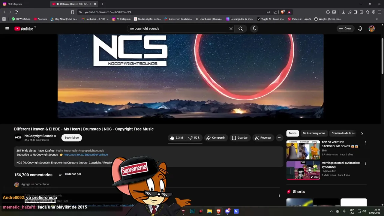The width and height of the screenshot is (384, 216).
Task: Open the browser main menu
Action: pyautogui.click(x=380, y=12)
